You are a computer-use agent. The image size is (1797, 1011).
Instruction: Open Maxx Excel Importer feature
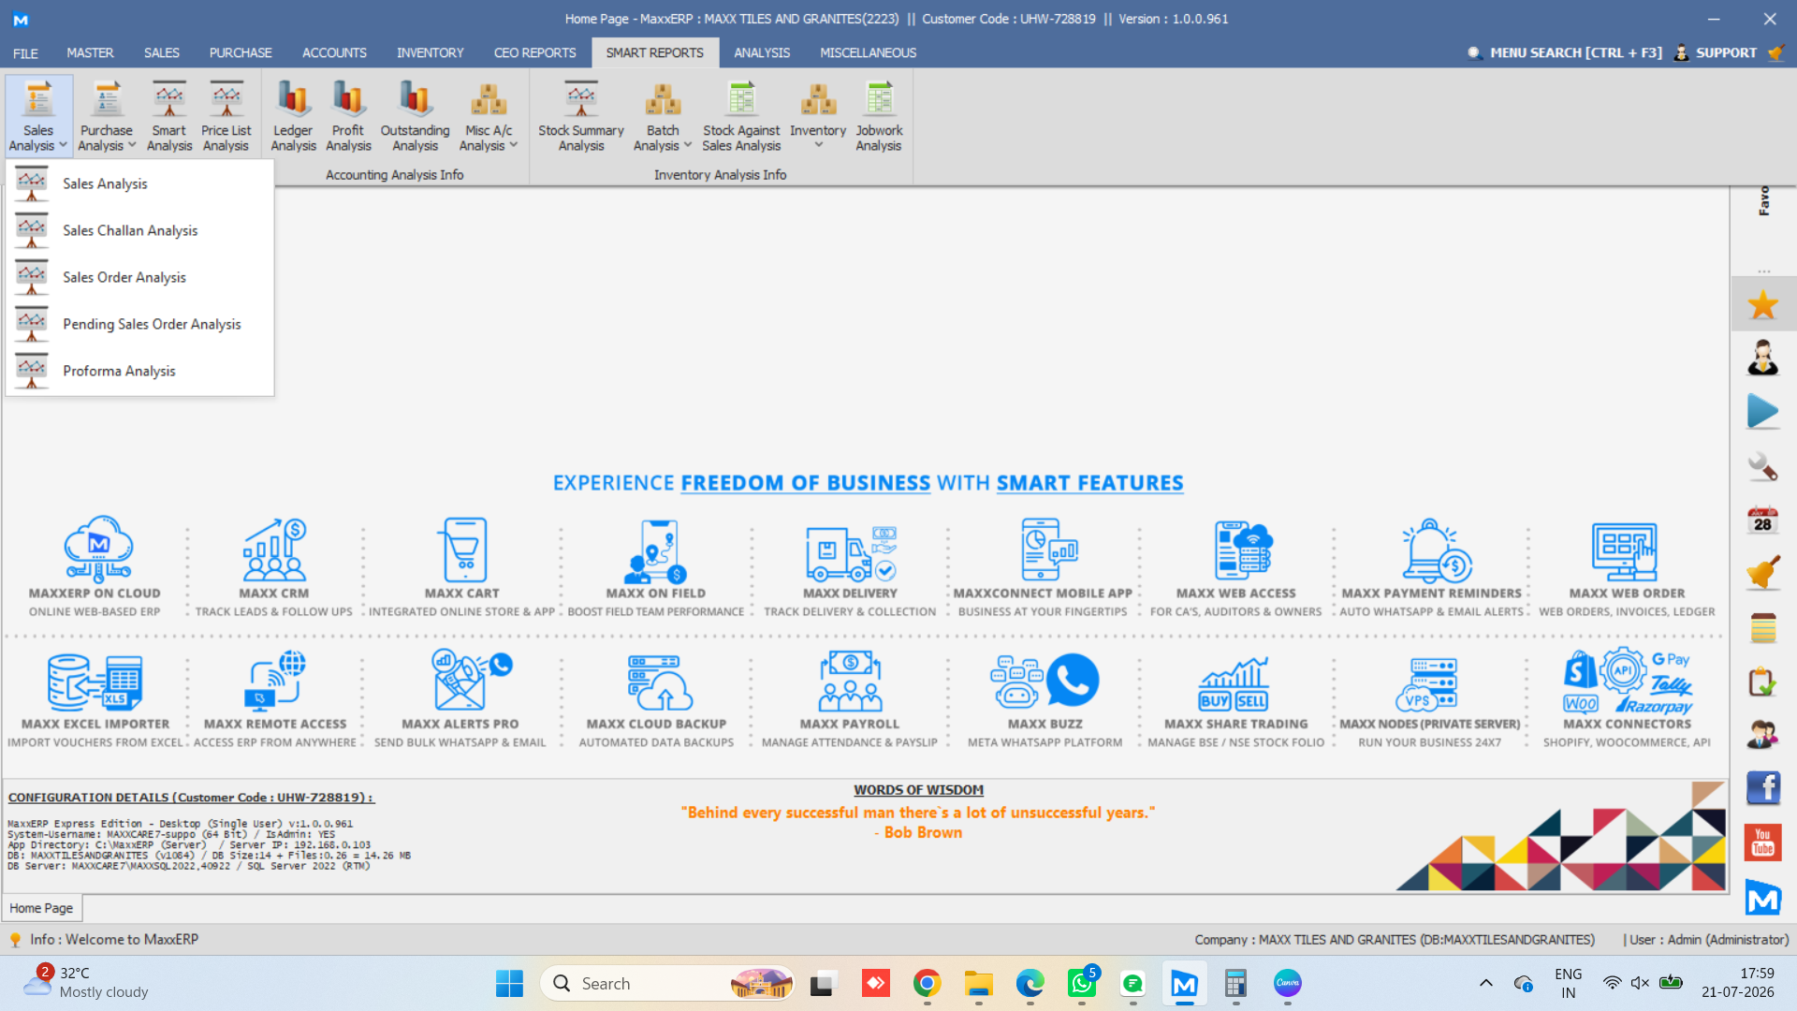[x=95, y=698]
